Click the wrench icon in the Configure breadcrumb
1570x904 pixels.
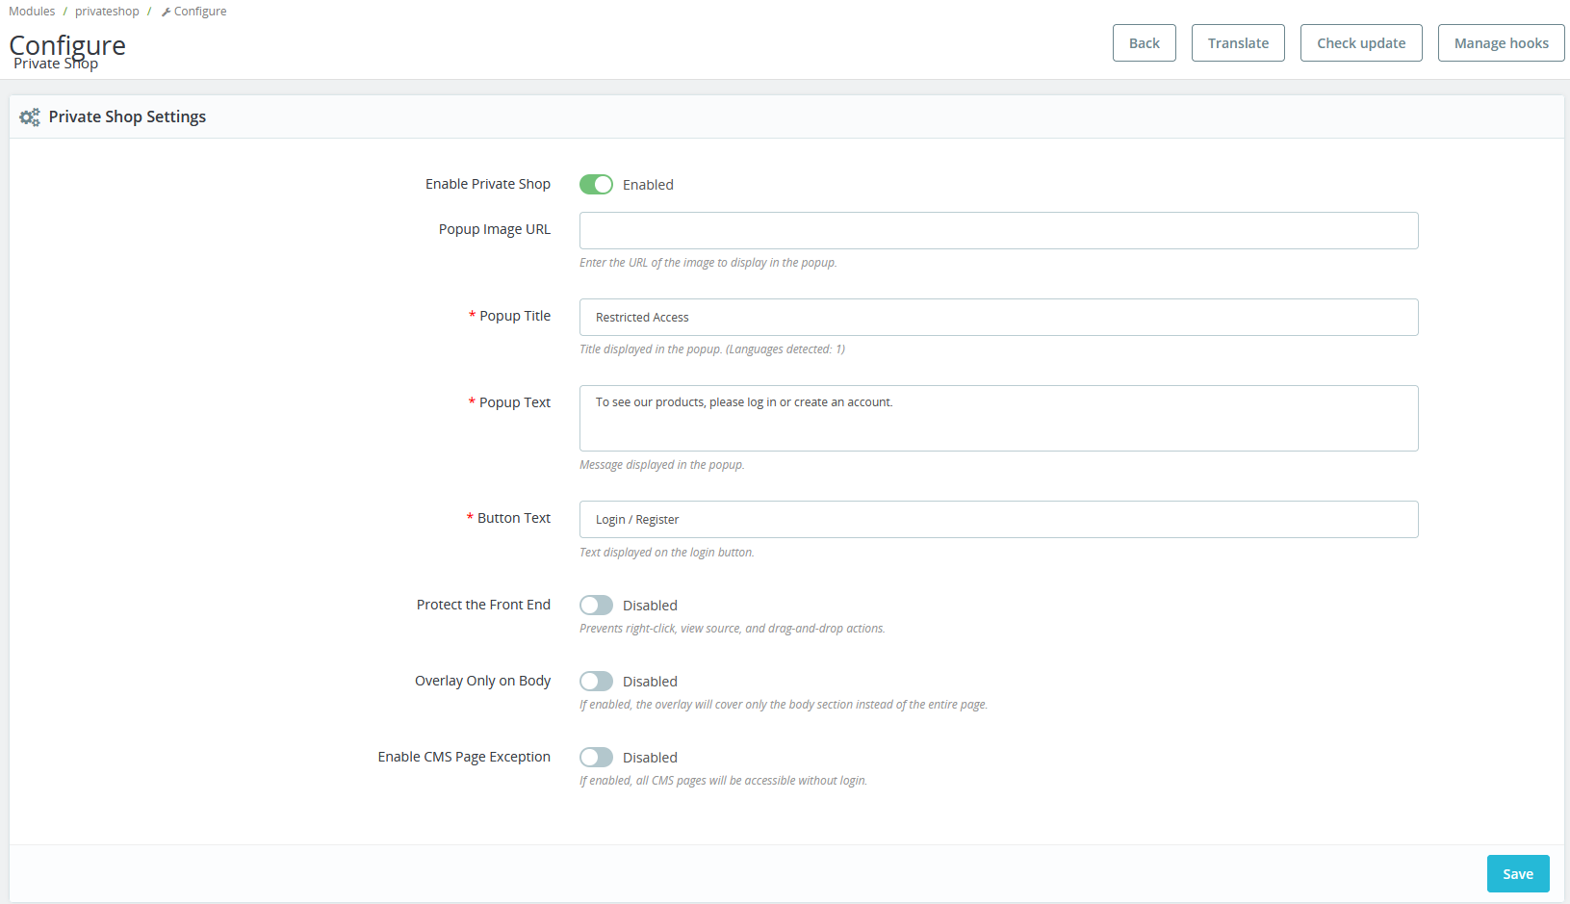tap(166, 11)
